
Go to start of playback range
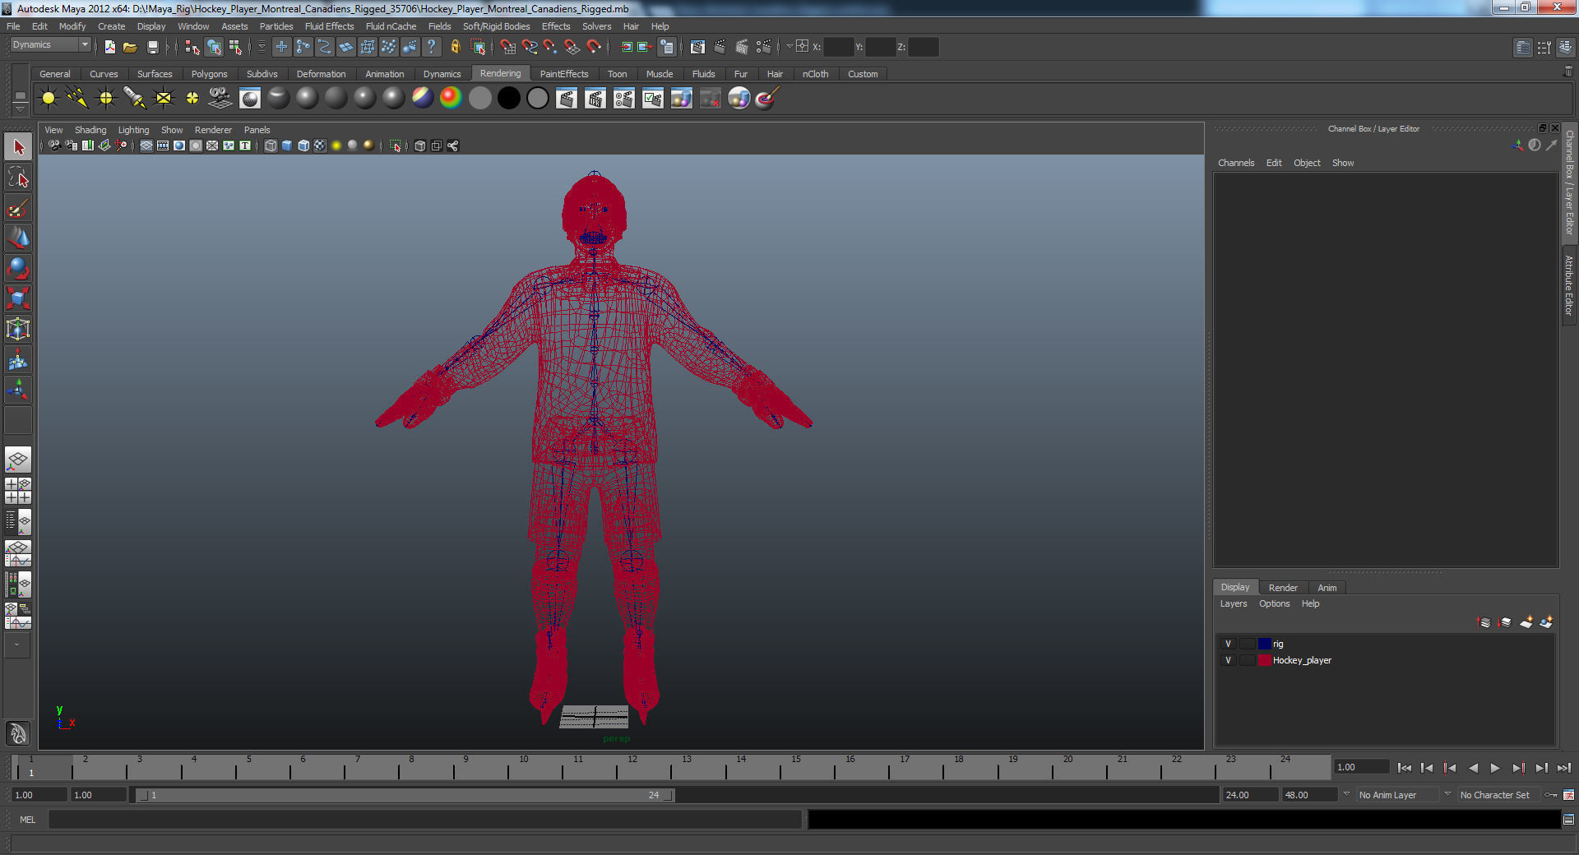pos(1405,768)
